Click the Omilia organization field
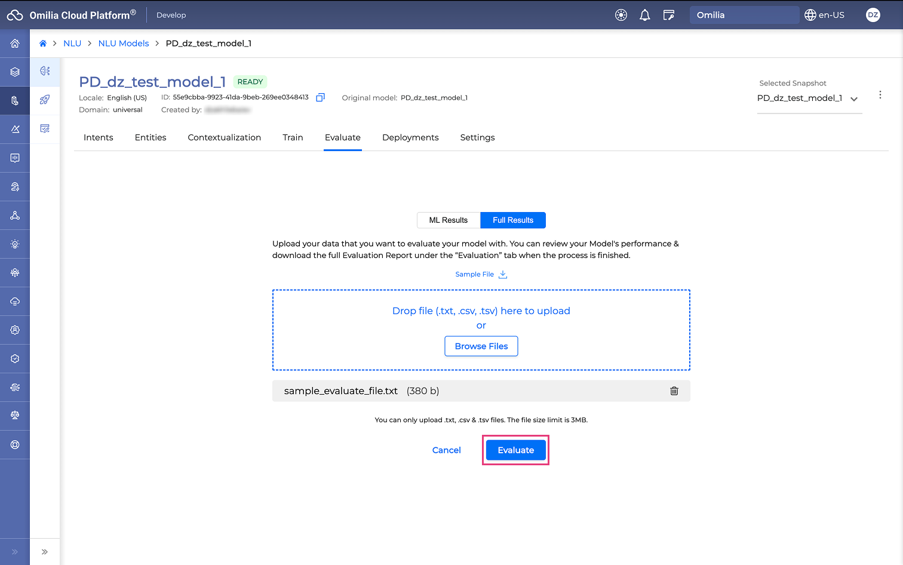This screenshot has width=903, height=565. (744, 16)
